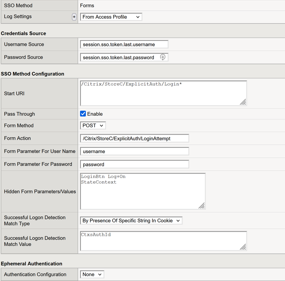This screenshot has height=281, width=285.
Task: Click the Form Action input field
Action: [x=135, y=138]
